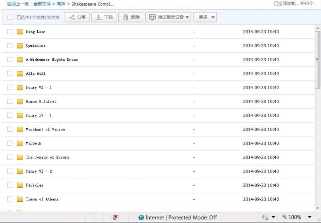Check the Cymbeline row checkbox
The image size is (321, 223).
point(10,45)
